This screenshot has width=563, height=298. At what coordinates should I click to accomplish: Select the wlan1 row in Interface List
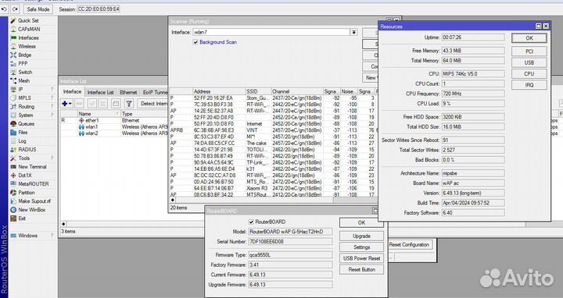click(114, 127)
